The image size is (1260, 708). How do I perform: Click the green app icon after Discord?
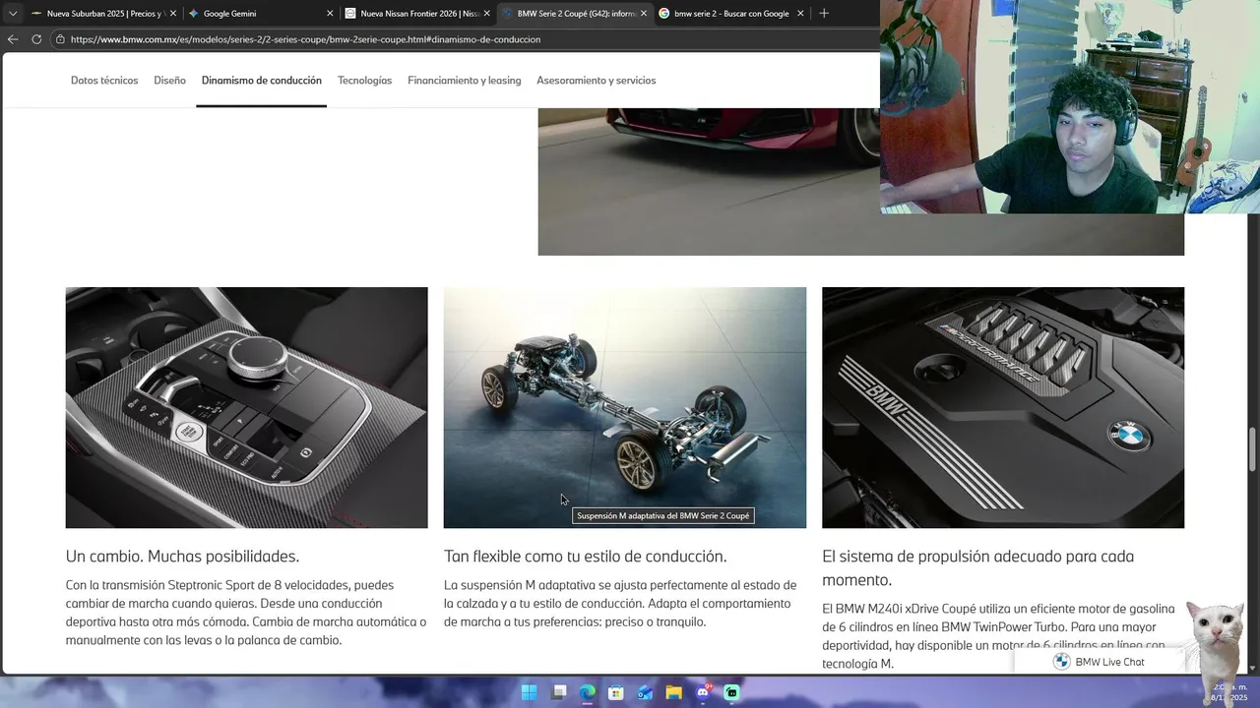[x=731, y=692]
